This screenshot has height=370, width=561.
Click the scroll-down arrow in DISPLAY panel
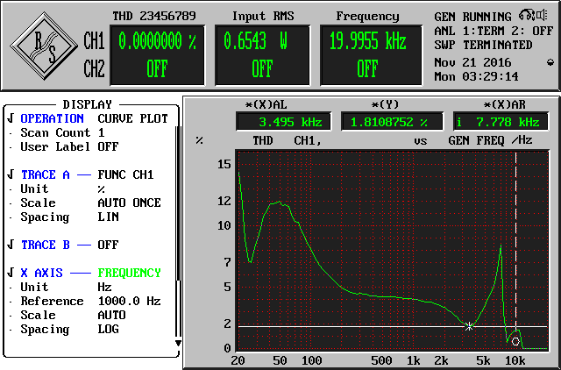(178, 343)
